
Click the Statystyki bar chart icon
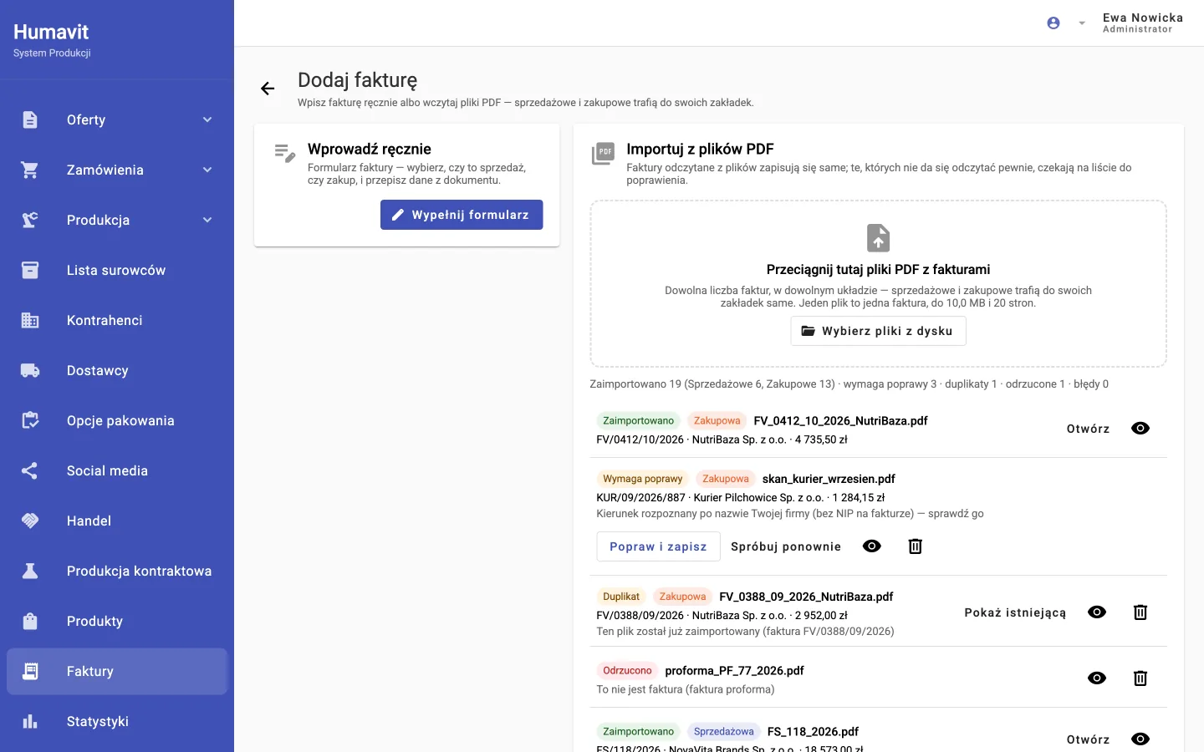pos(30,721)
